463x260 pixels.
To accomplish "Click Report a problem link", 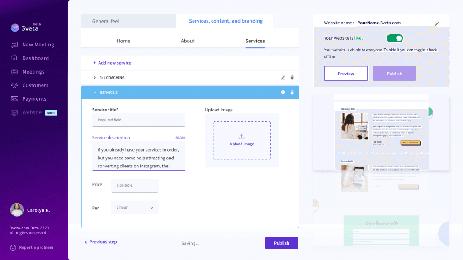I will [x=36, y=248].
